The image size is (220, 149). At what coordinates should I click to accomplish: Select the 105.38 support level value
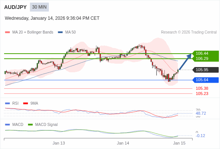click(x=202, y=88)
